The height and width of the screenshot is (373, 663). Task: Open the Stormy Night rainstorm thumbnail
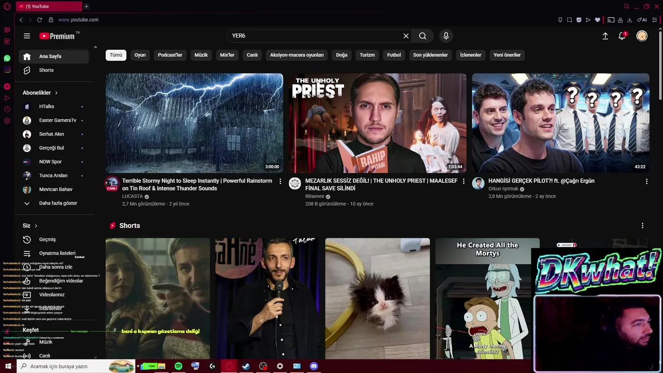tap(194, 123)
